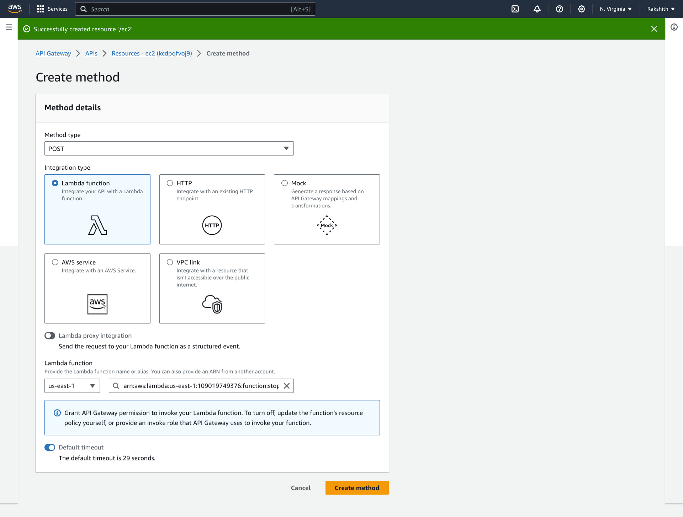Select Mock integration type
Viewport: 683px width, 517px height.
pyautogui.click(x=285, y=183)
